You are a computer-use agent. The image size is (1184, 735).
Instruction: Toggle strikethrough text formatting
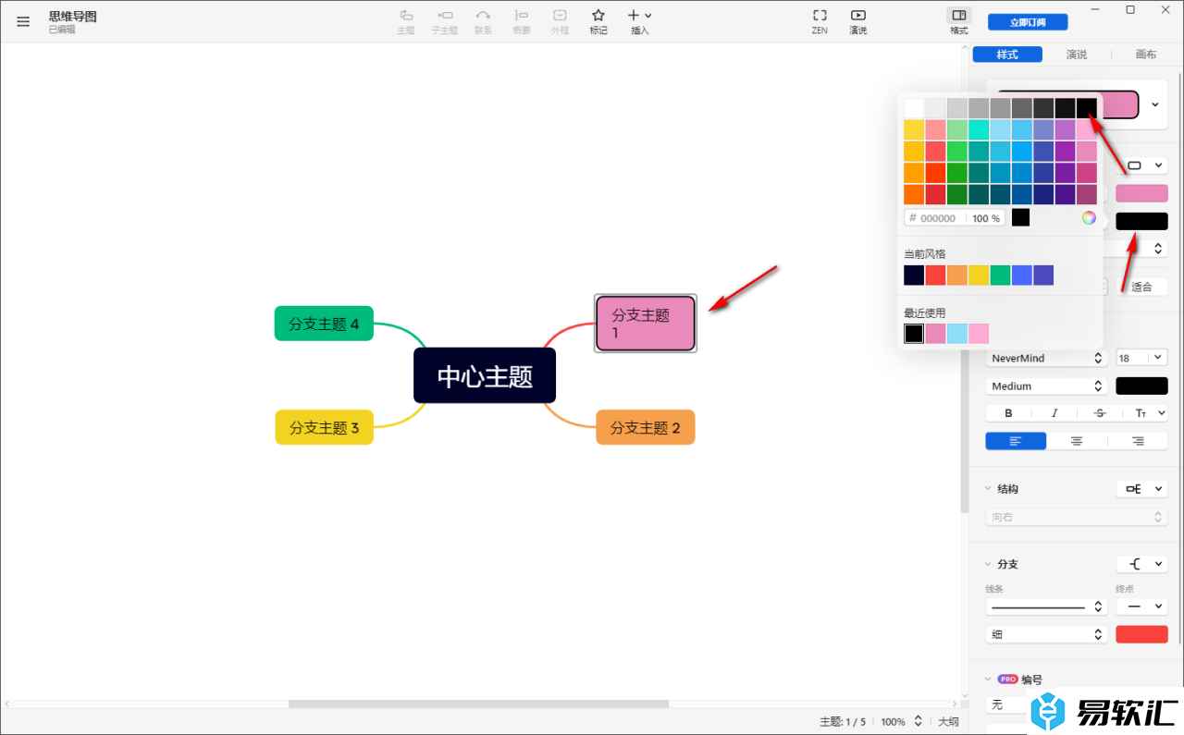point(1100,413)
